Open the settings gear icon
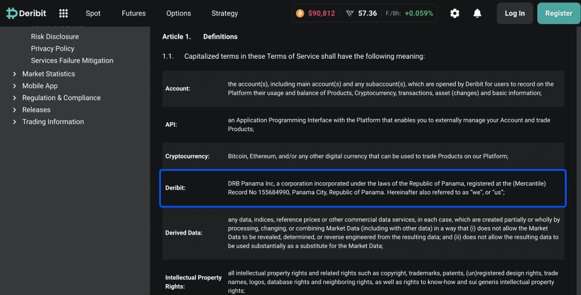Viewport: 581px width, 295px height. tap(455, 13)
